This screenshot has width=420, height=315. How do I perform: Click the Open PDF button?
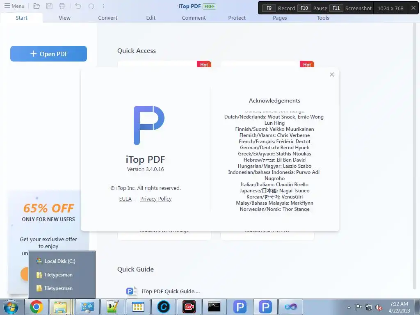48,54
